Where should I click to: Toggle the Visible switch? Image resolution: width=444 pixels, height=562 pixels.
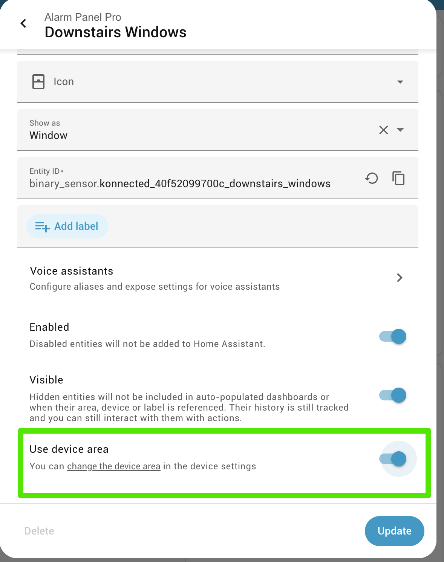coord(393,396)
